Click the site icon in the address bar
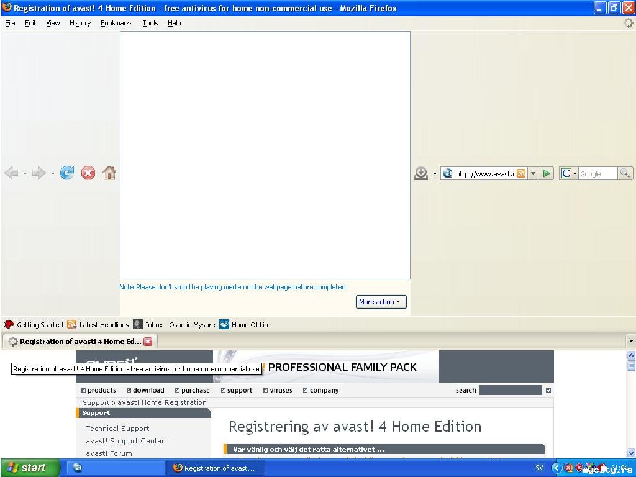636x477 pixels. coord(447,174)
